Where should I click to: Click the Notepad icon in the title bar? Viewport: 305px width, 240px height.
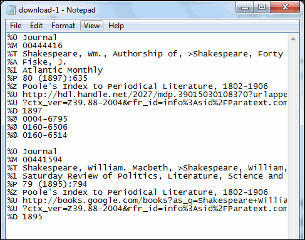click(x=11, y=10)
